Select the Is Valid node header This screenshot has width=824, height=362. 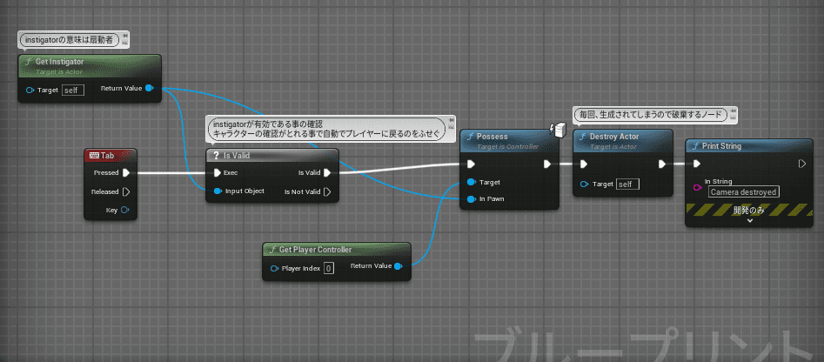point(270,156)
